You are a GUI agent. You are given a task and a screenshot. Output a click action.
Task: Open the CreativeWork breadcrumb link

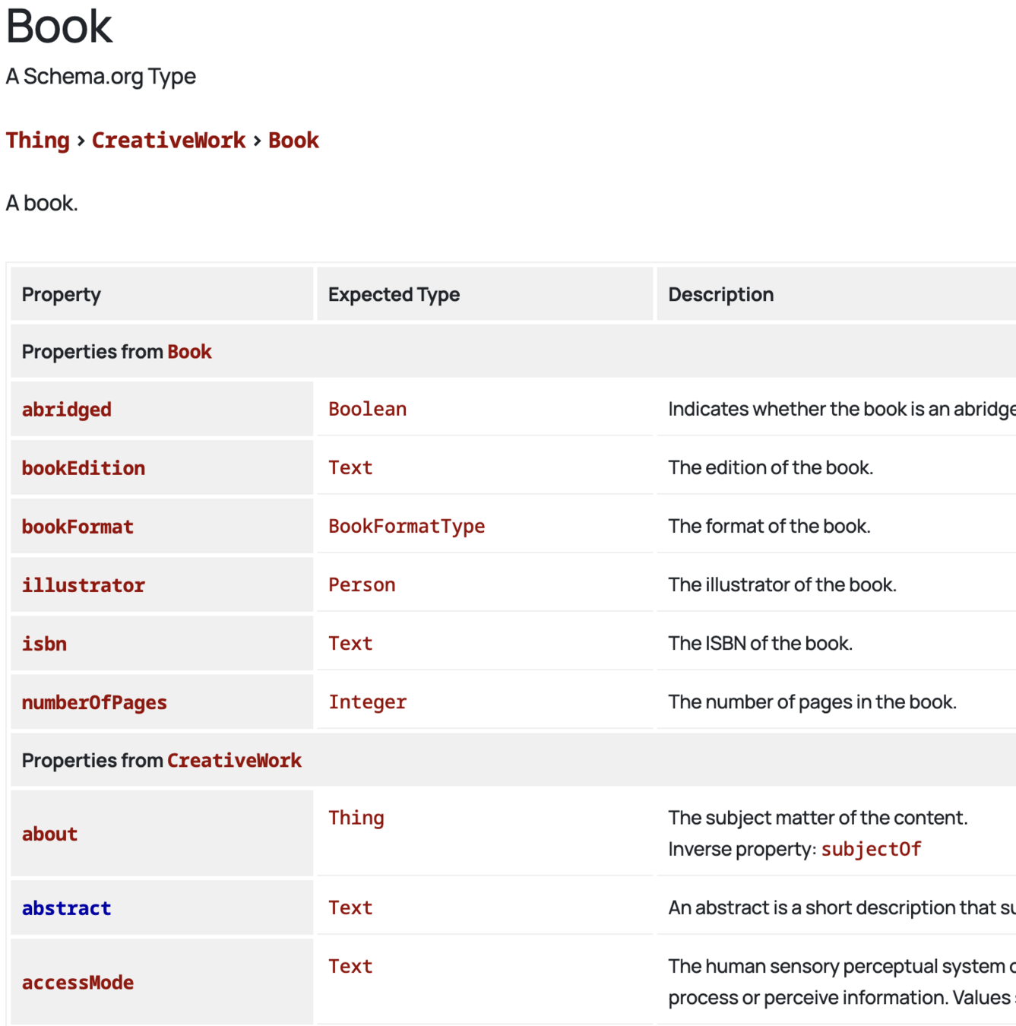click(x=169, y=141)
